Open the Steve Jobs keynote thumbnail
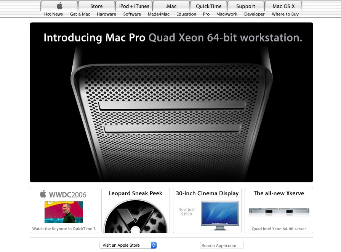The image size is (341, 252). click(64, 212)
